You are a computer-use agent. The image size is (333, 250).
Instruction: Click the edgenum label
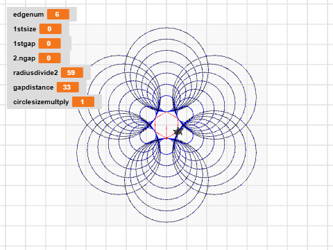[x=28, y=15]
